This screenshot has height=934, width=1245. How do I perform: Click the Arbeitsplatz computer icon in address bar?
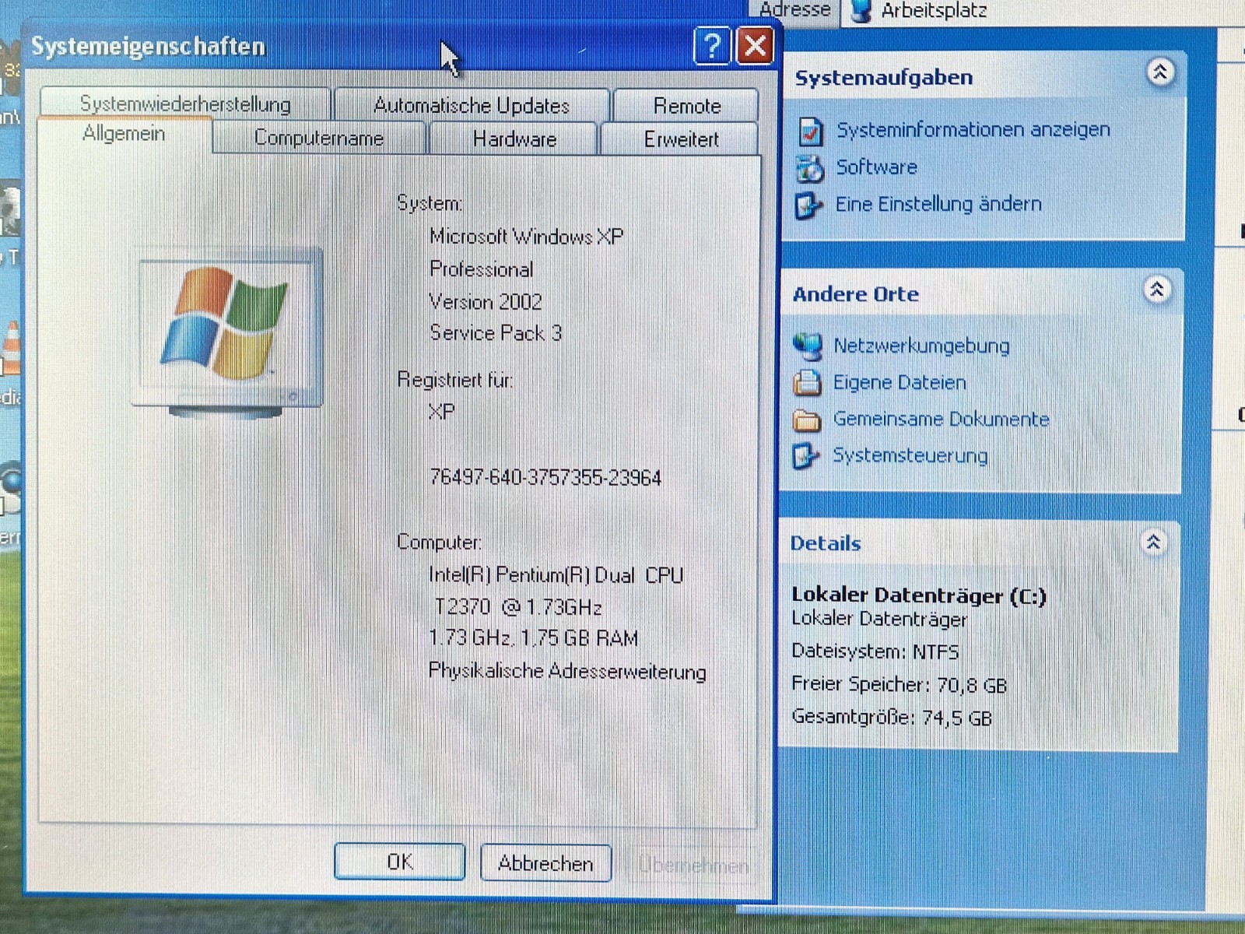[x=861, y=11]
